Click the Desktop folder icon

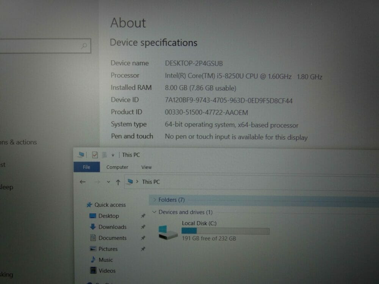[93, 216]
